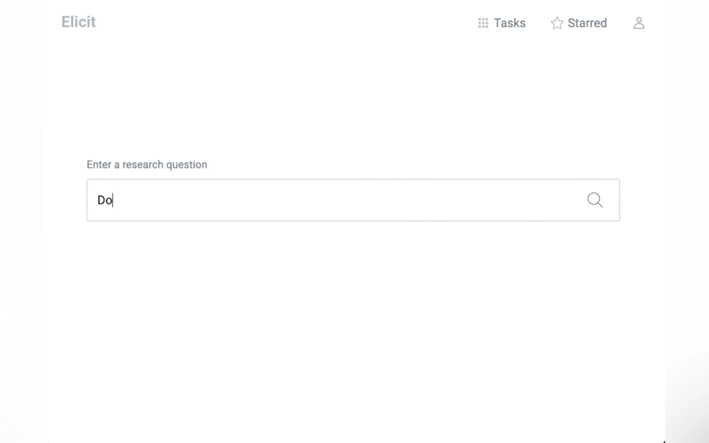This screenshot has width=709, height=443.
Task: Show the task list via dotted grid
Action: tap(483, 23)
